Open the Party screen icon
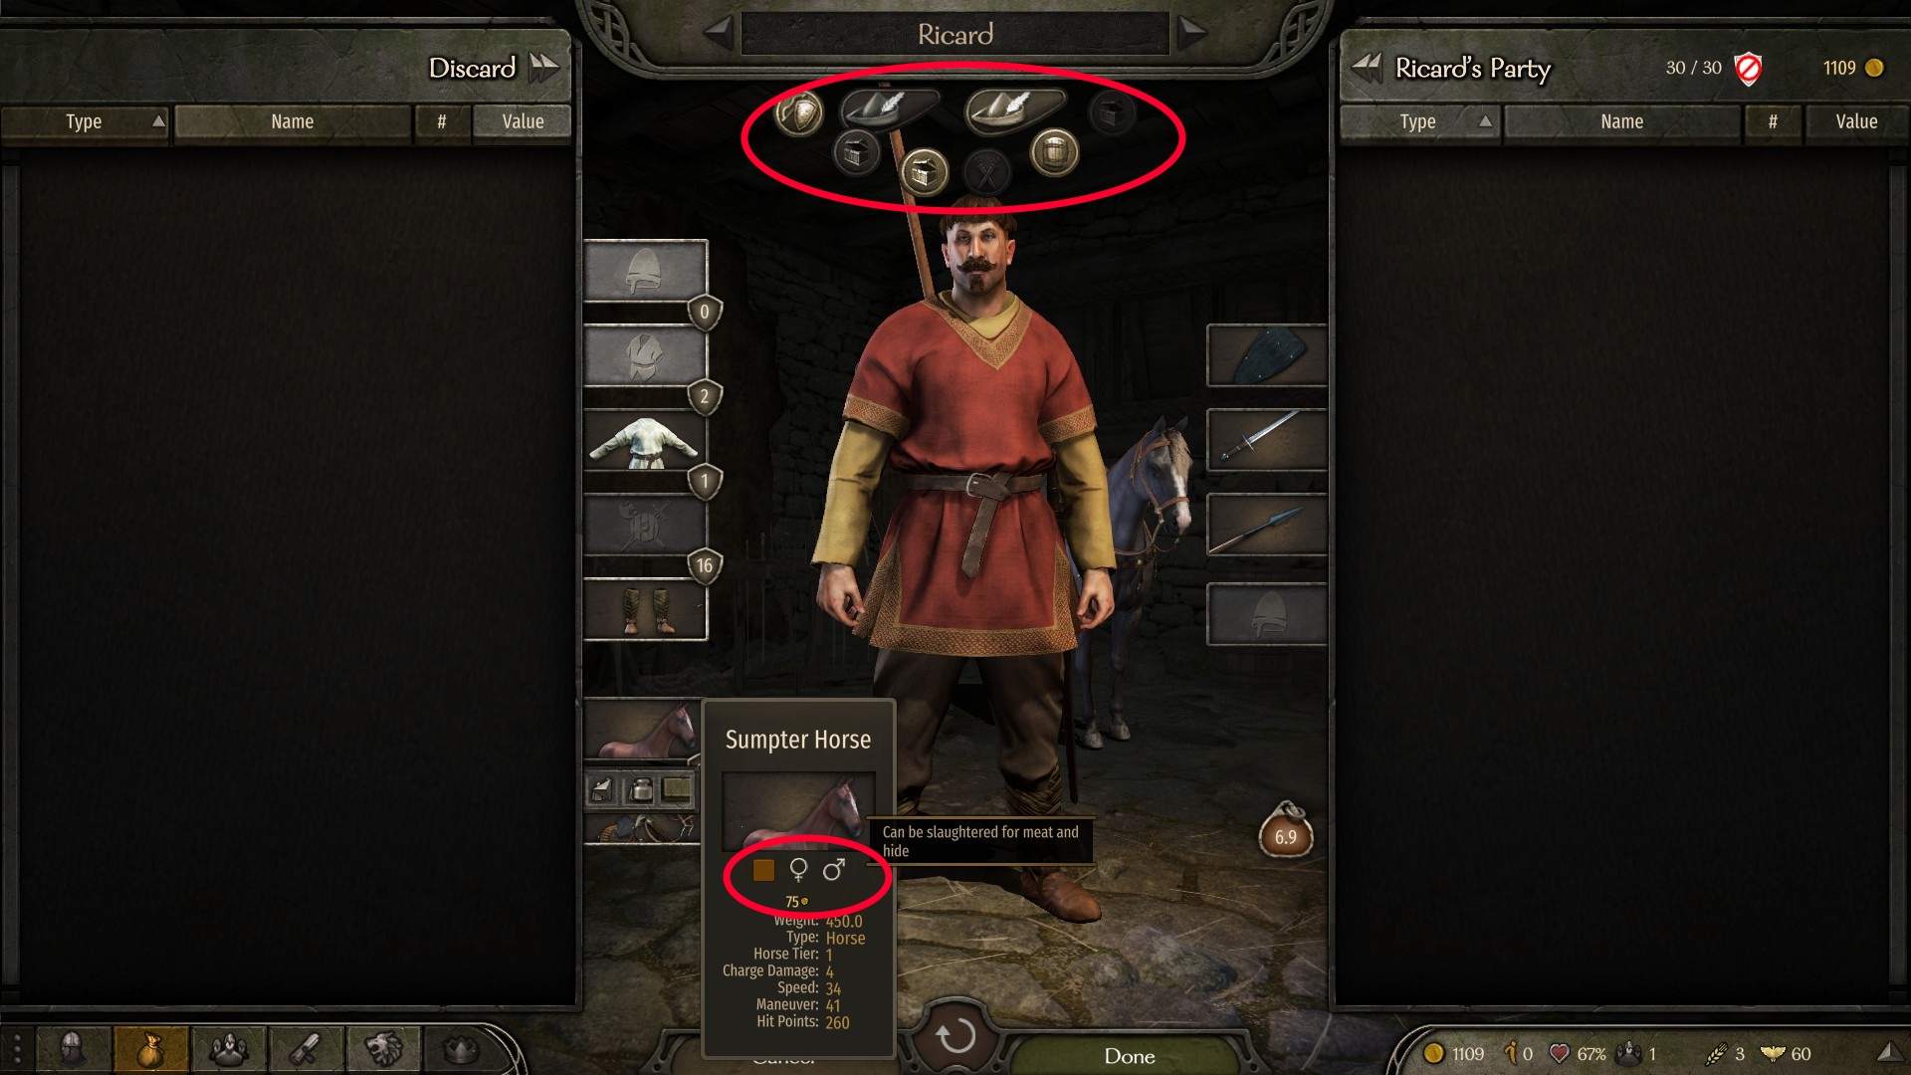 (228, 1049)
